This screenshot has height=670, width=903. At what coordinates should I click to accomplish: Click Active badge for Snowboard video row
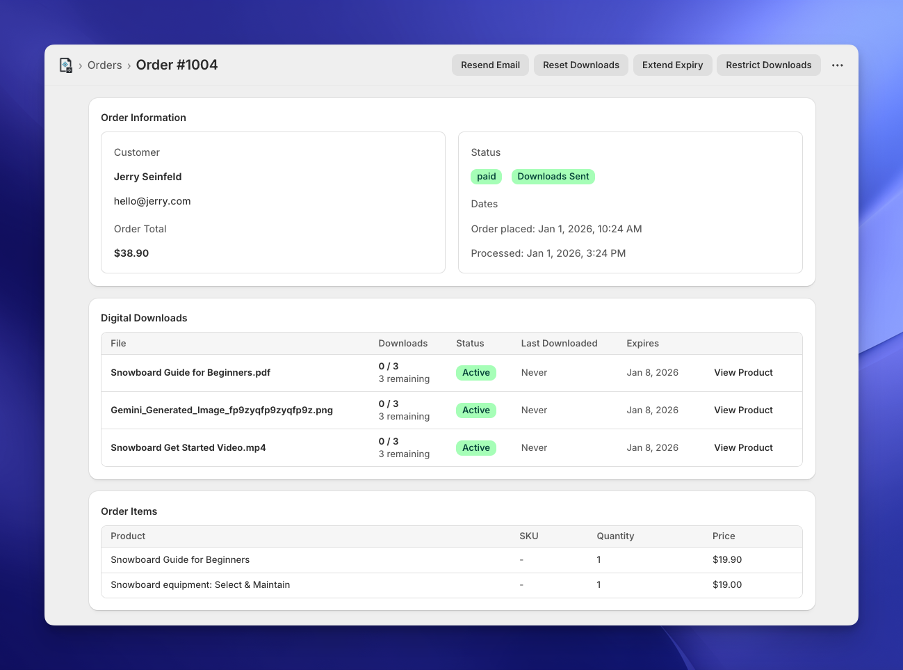click(x=475, y=448)
